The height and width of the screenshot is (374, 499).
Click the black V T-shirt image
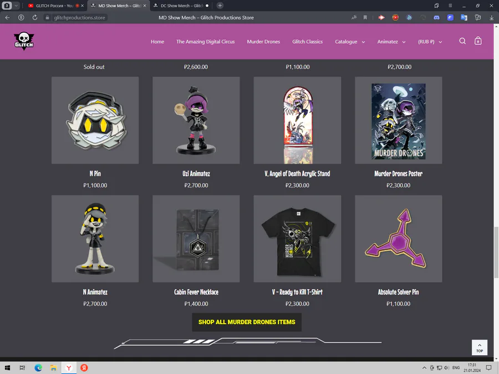(x=297, y=238)
